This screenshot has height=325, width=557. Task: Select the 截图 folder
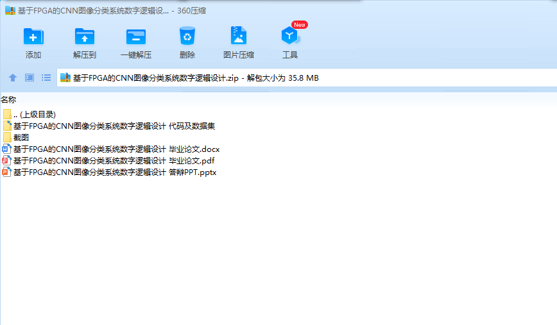coord(15,137)
